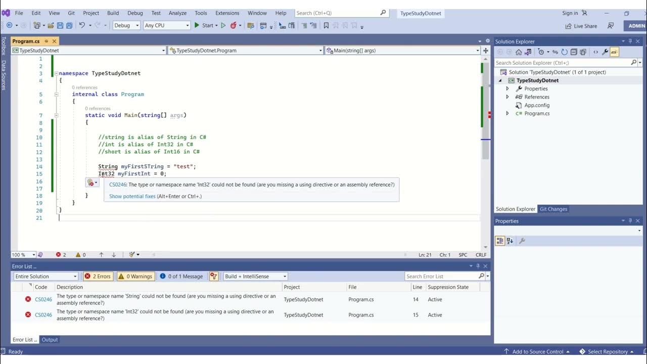Click Sign in
Screen dimensions: 647x364
(570, 13)
